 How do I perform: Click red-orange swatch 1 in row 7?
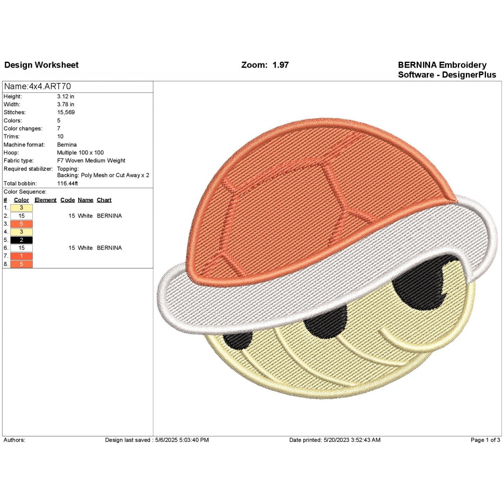[21, 256]
